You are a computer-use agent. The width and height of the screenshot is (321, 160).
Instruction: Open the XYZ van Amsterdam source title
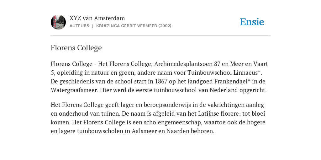(x=97, y=18)
